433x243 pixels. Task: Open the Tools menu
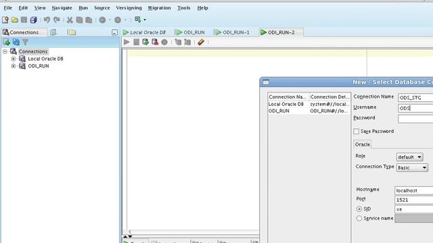point(183,7)
